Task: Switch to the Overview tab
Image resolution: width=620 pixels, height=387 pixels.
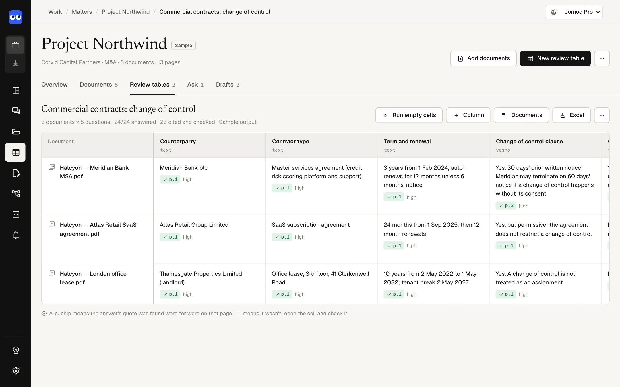Action: [x=55, y=85]
